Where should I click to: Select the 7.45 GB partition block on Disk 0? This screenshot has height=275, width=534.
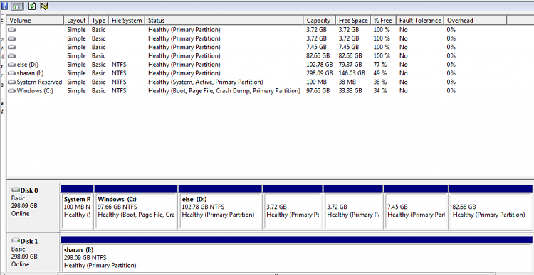coord(416,207)
